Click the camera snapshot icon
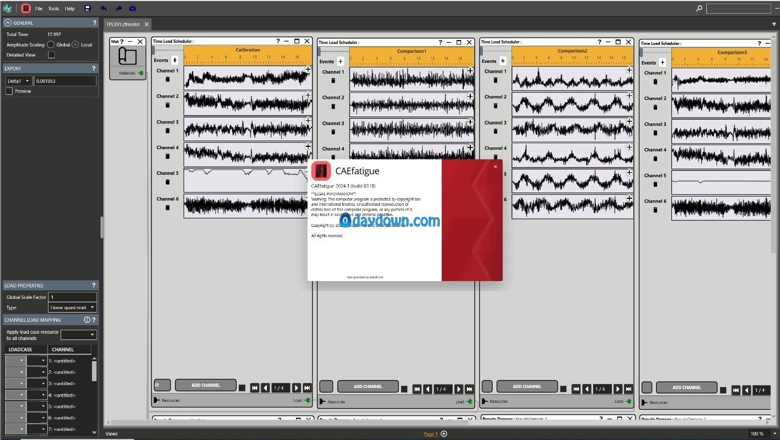This screenshot has width=780, height=440. pyautogui.click(x=133, y=9)
